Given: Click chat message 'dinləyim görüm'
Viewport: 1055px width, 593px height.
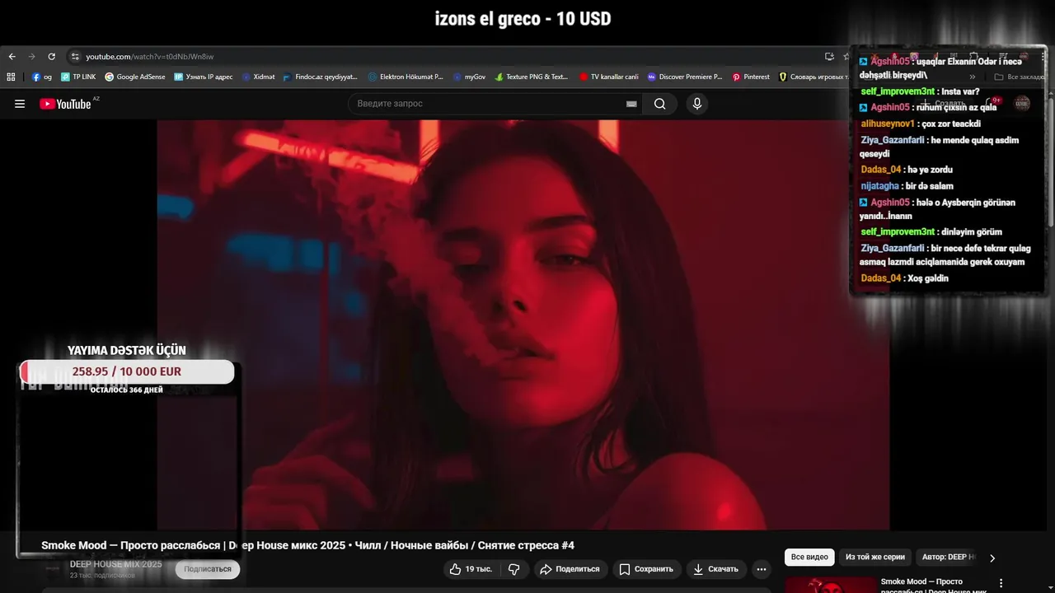Looking at the screenshot, I should pyautogui.click(x=971, y=232).
